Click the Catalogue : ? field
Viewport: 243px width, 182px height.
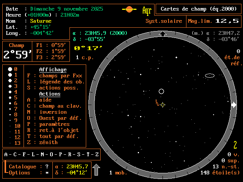click(29, 166)
